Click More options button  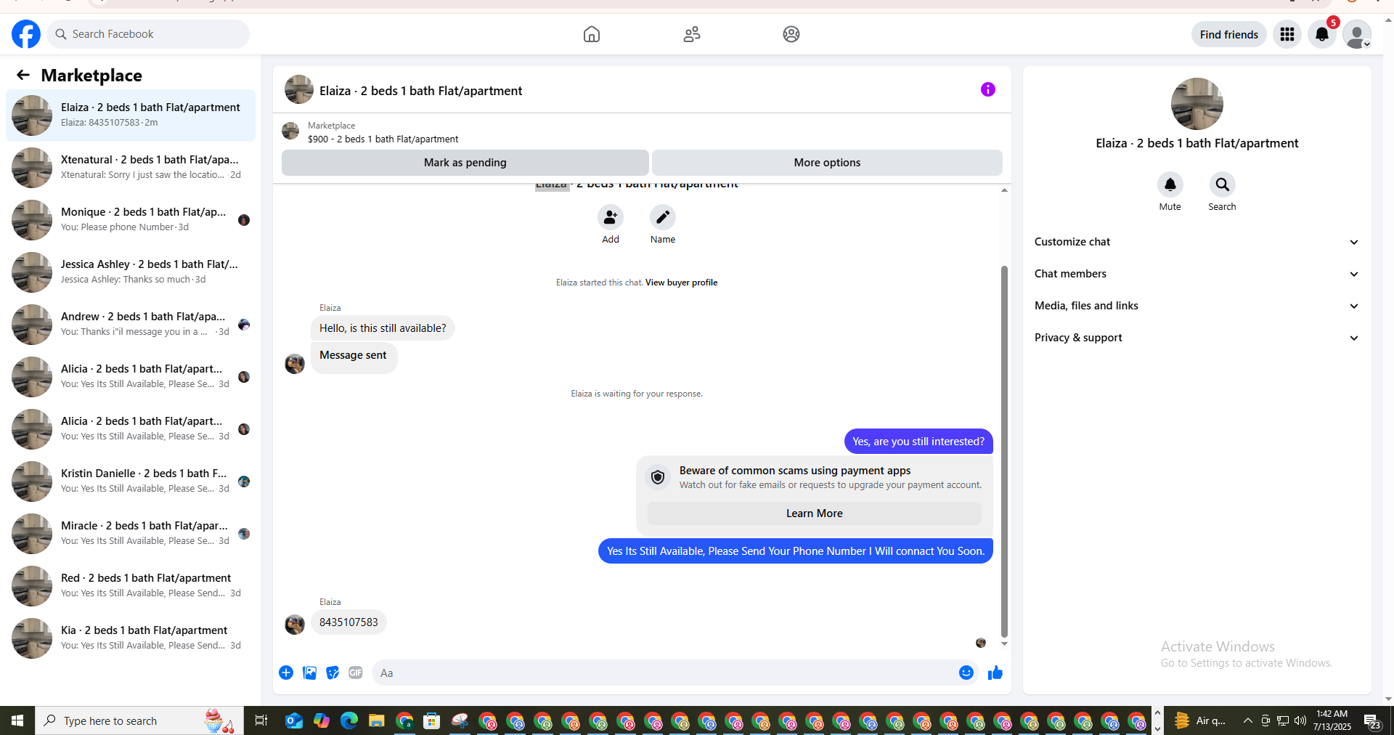pos(827,163)
